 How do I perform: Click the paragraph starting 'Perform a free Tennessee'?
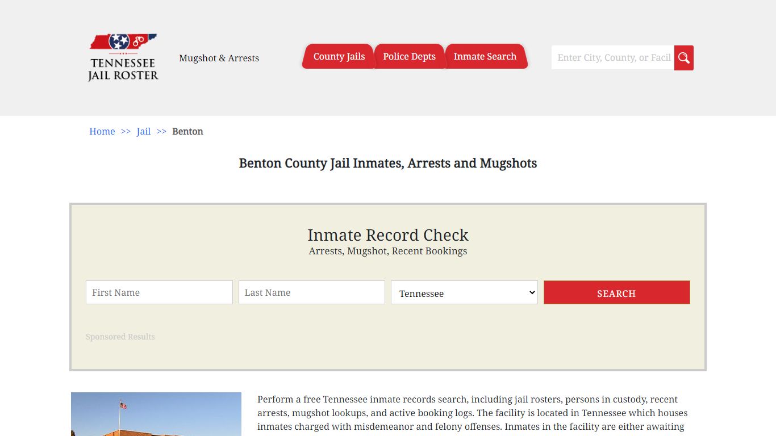click(473, 413)
